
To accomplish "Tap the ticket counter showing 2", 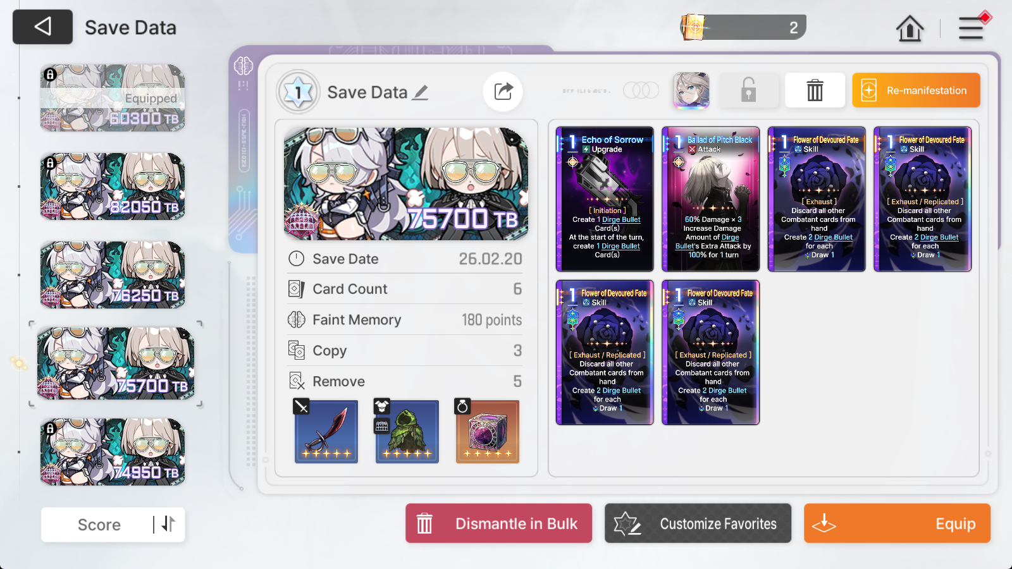I will tap(743, 27).
